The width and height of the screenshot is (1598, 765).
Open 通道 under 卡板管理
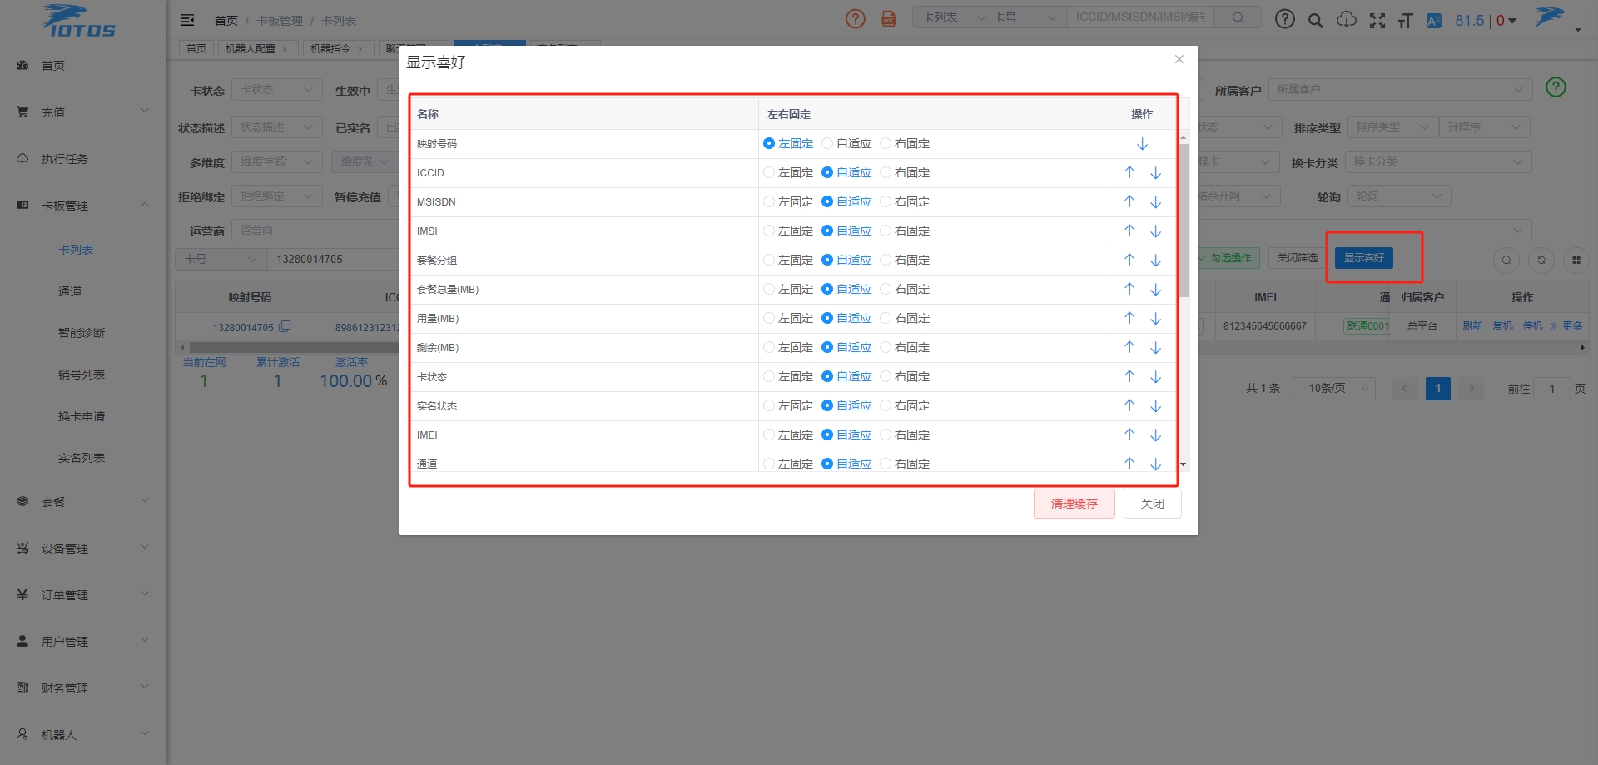(70, 291)
